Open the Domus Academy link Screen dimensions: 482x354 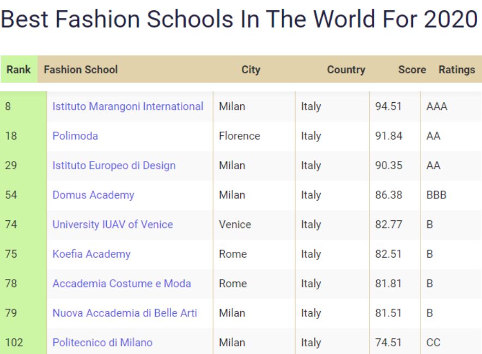pyautogui.click(x=94, y=195)
